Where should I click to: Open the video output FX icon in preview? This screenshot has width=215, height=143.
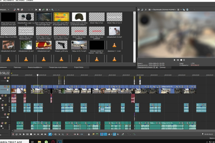[x=146, y=10]
